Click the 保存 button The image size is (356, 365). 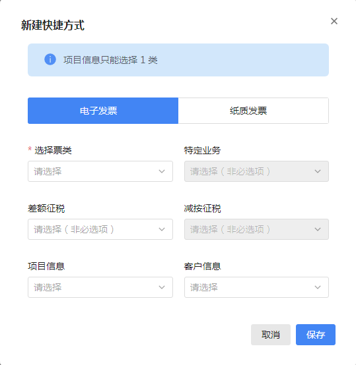316,335
